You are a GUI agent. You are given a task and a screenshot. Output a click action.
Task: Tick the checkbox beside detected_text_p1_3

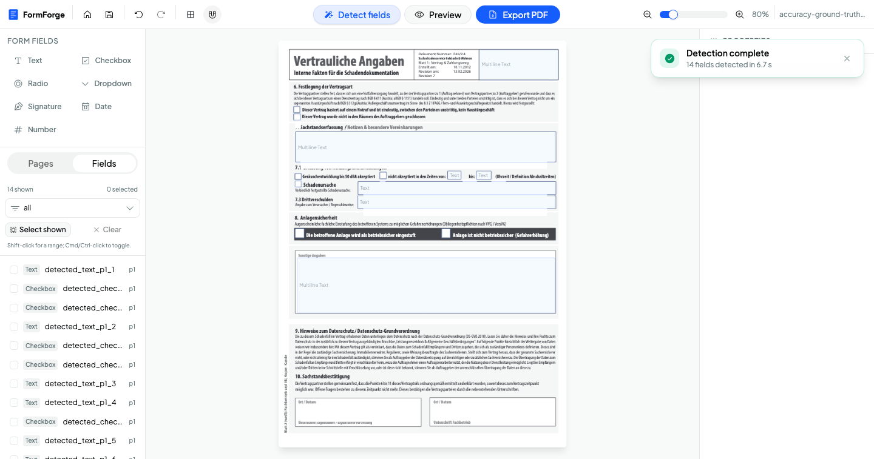(14, 384)
